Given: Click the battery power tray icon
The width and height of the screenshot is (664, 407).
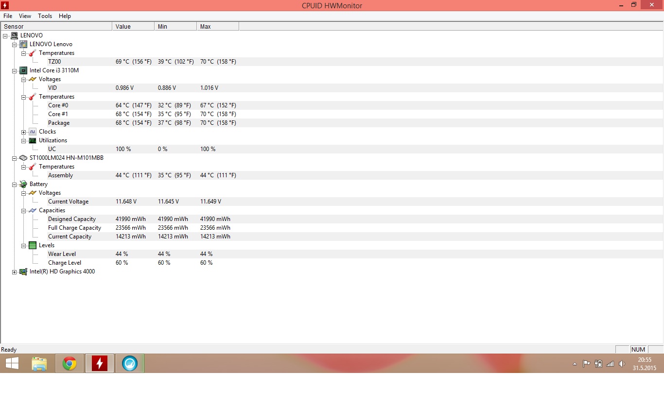Looking at the screenshot, I should [x=598, y=364].
